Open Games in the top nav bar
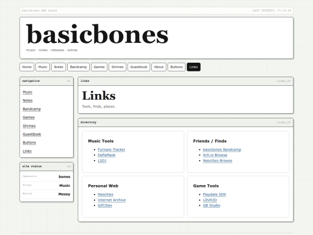The height and width of the screenshot is (235, 313). (x=99, y=67)
